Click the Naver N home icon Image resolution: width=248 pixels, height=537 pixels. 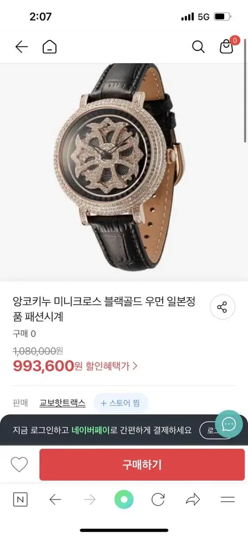pos(20,500)
